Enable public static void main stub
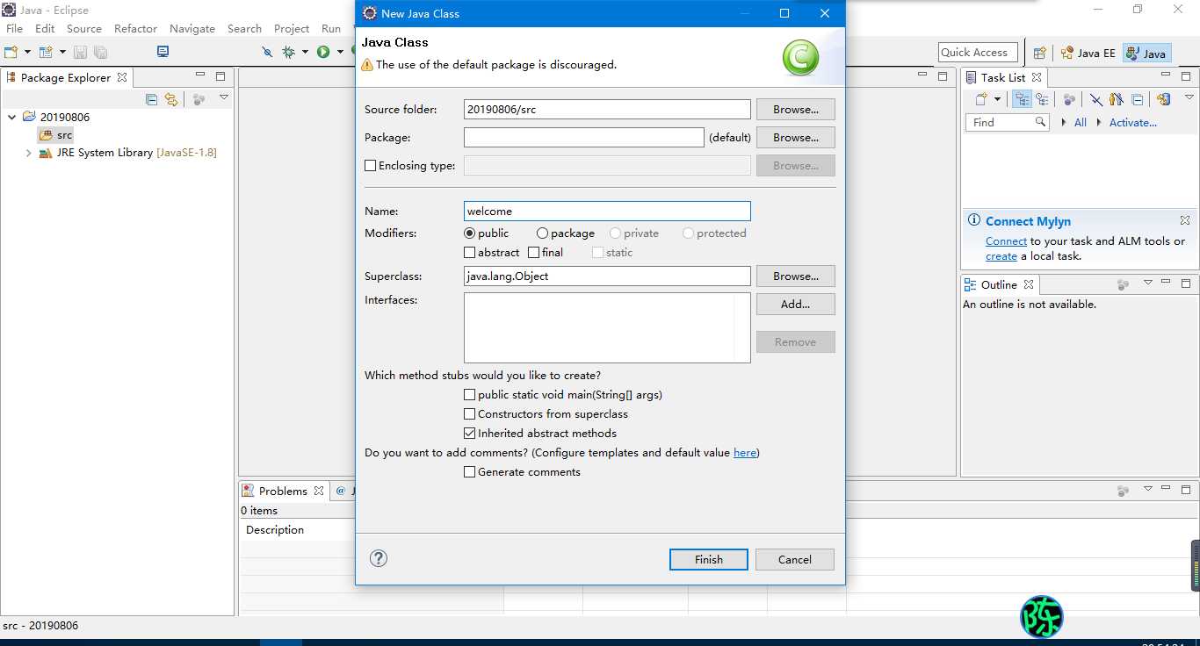Image resolution: width=1200 pixels, height=646 pixels. [470, 395]
